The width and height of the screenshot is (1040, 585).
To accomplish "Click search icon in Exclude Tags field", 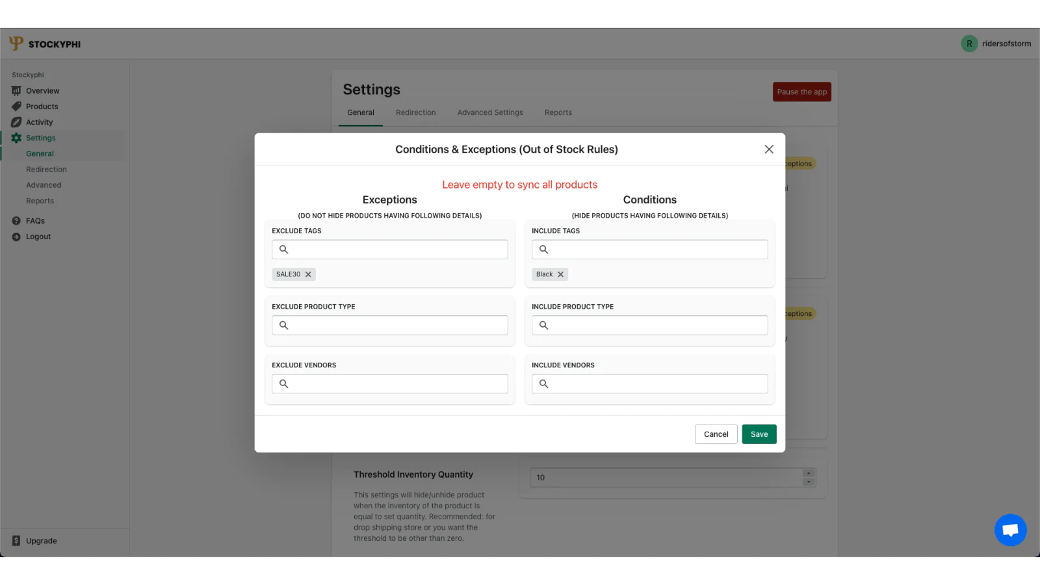I will (283, 250).
